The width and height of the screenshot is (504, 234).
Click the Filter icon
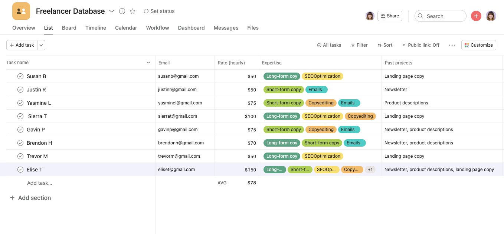pyautogui.click(x=353, y=45)
